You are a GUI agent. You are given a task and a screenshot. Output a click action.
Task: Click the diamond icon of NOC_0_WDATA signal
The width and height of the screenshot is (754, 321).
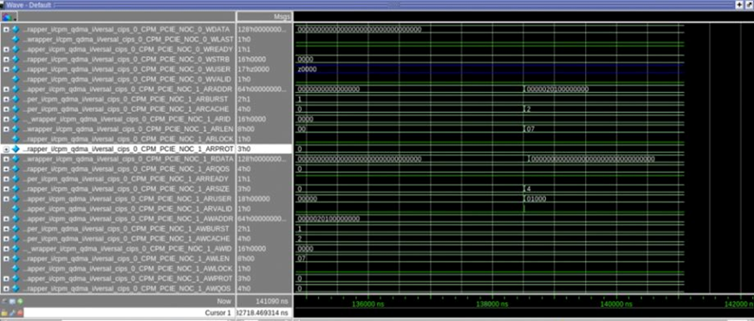pos(16,29)
